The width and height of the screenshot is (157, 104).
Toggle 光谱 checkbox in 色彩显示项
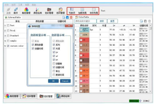54,48
